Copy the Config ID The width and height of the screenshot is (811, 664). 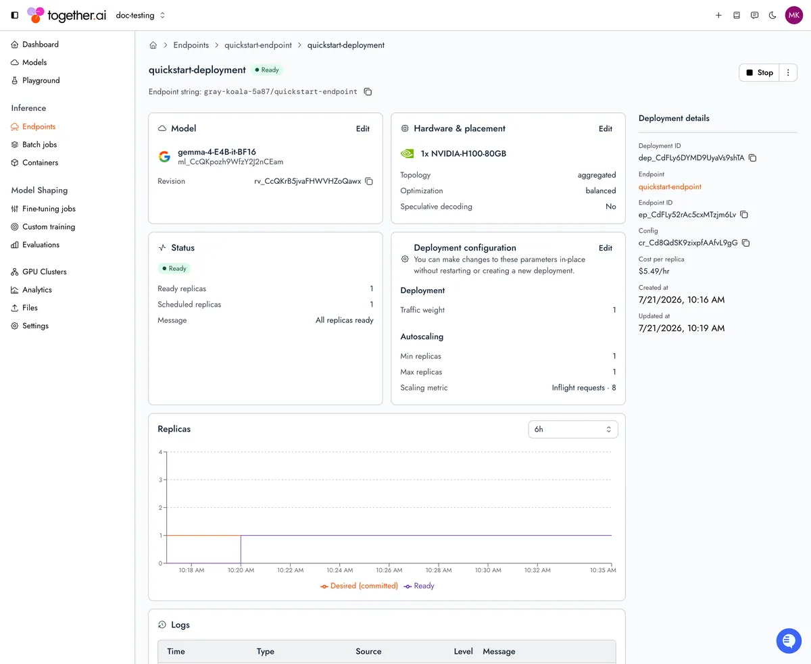coord(746,243)
